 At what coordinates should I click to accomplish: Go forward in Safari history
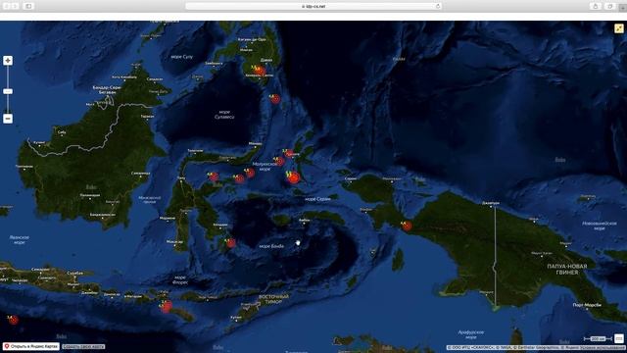click(x=16, y=6)
